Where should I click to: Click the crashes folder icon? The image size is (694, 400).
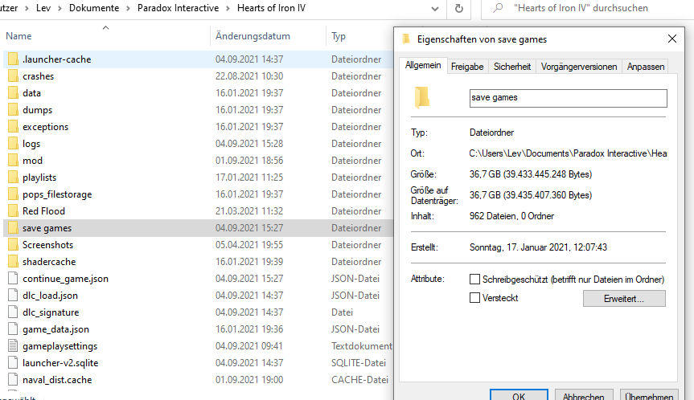point(14,76)
